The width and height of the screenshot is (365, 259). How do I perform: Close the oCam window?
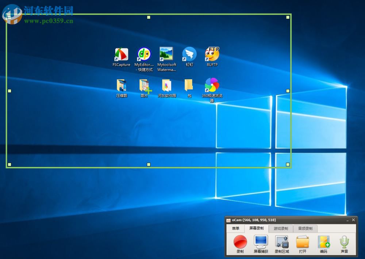click(353, 220)
